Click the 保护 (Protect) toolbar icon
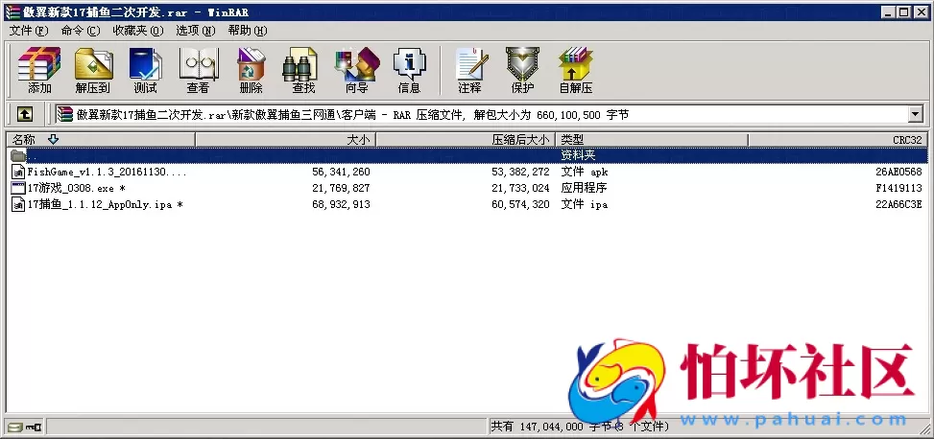The width and height of the screenshot is (934, 439). coord(522,69)
